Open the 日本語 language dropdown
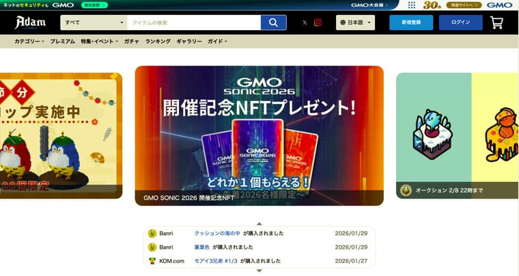 pos(355,23)
